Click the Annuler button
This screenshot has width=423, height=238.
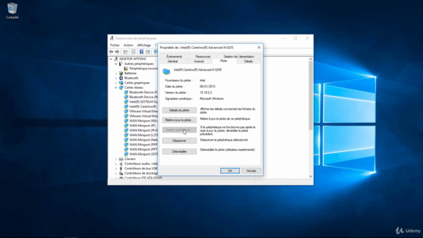click(251, 171)
